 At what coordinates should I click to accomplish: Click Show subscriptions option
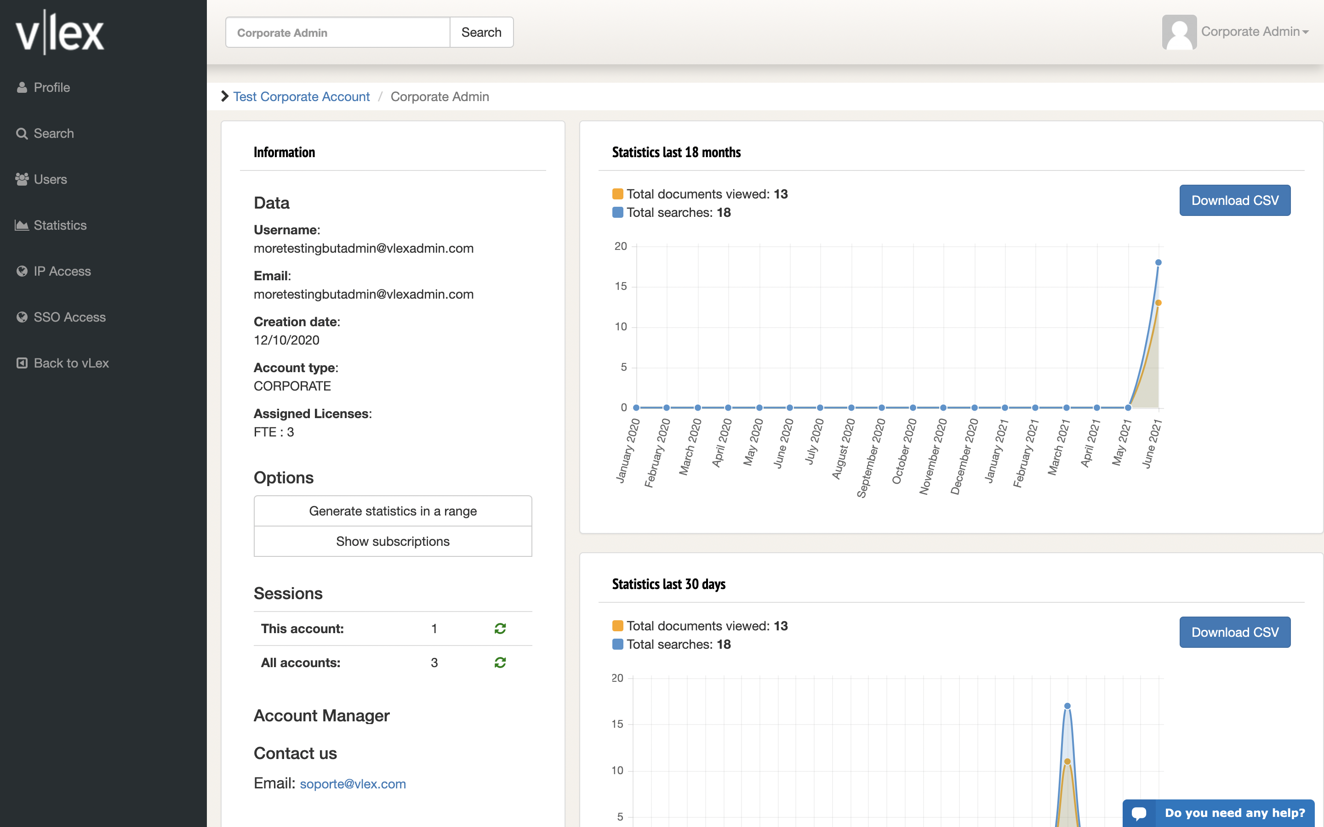[x=393, y=542]
